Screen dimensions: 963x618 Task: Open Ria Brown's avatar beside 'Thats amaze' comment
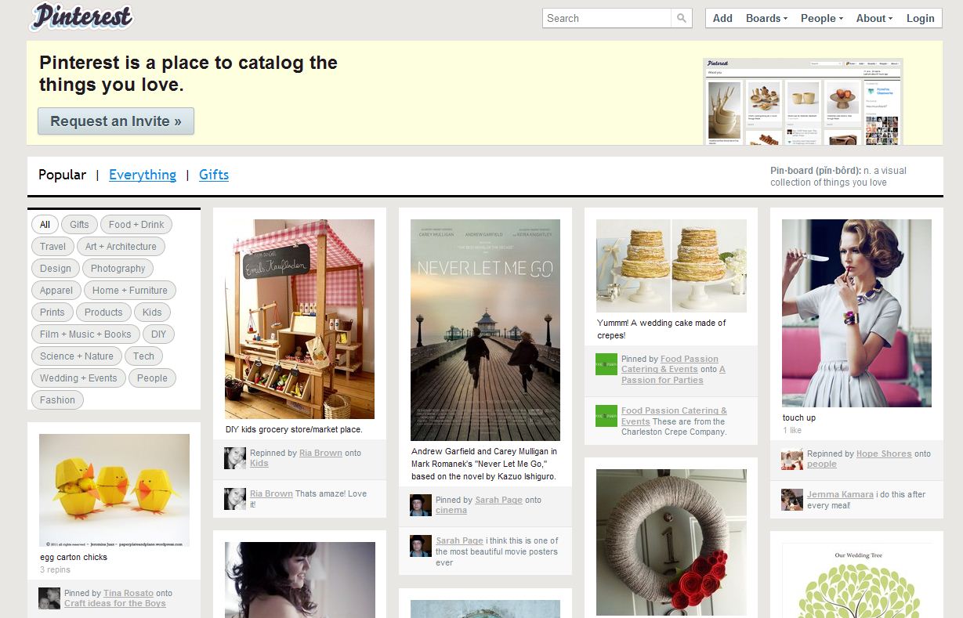[235, 499]
